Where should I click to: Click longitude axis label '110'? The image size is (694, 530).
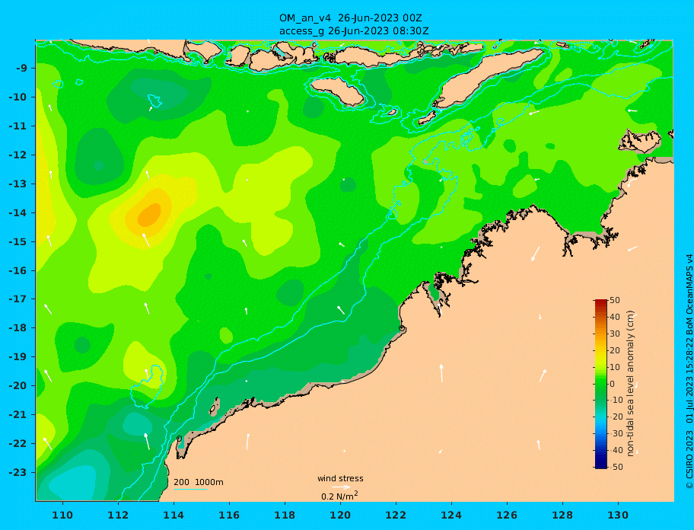62,515
